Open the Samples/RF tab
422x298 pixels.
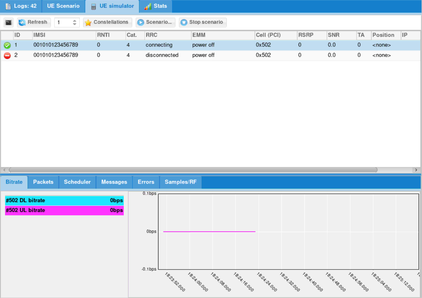pos(180,182)
